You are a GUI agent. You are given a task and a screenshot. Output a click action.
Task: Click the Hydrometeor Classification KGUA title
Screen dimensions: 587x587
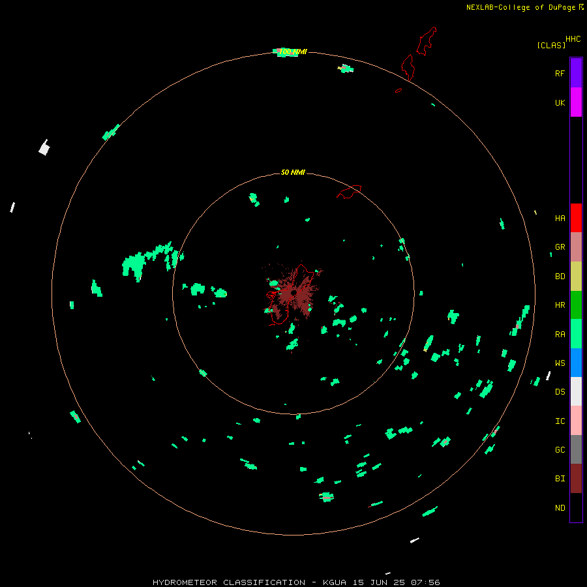[296, 582]
